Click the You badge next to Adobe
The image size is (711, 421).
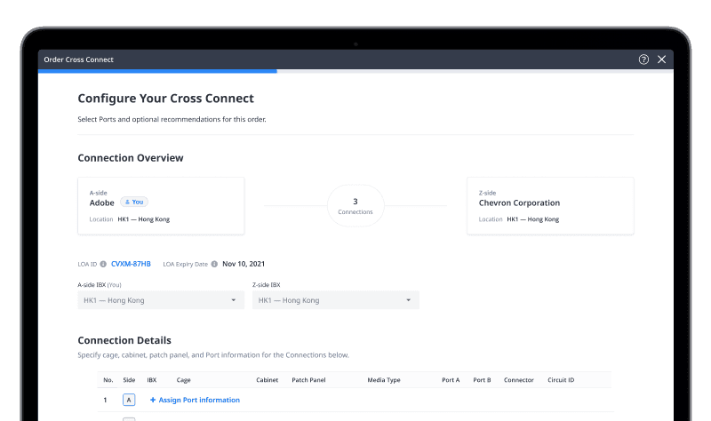pyautogui.click(x=134, y=203)
